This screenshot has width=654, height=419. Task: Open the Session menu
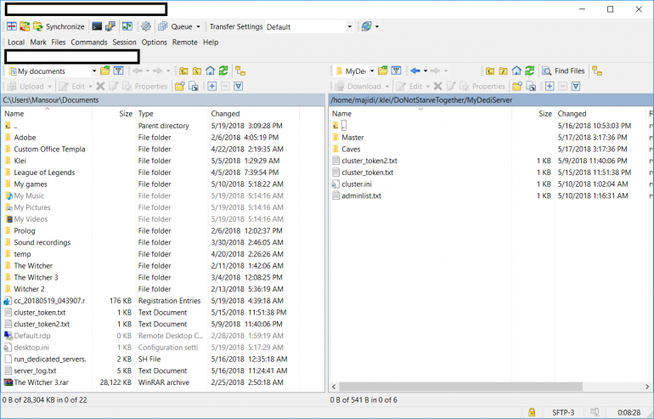[124, 42]
